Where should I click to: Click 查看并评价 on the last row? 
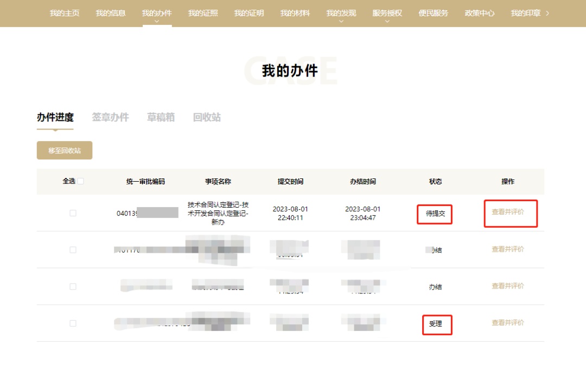508,322
